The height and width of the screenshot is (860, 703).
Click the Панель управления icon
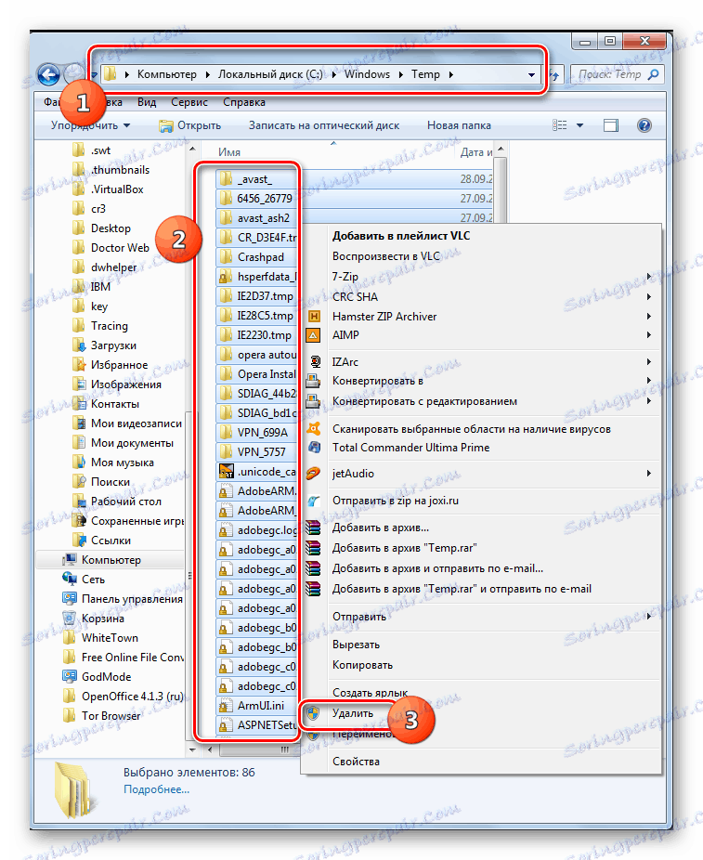(70, 599)
